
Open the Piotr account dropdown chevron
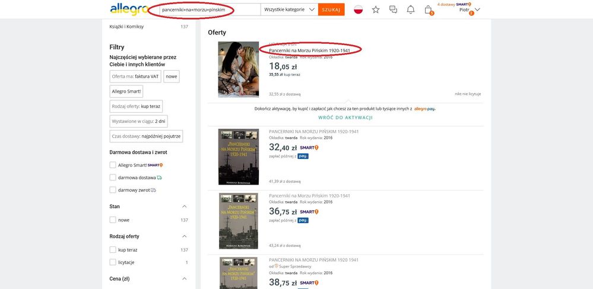(x=477, y=10)
